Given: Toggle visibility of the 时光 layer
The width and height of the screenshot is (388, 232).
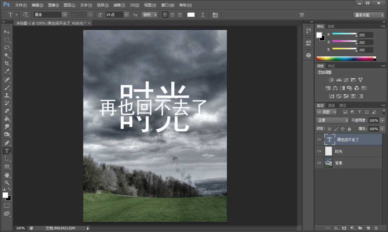Looking at the screenshot, I should point(319,151).
